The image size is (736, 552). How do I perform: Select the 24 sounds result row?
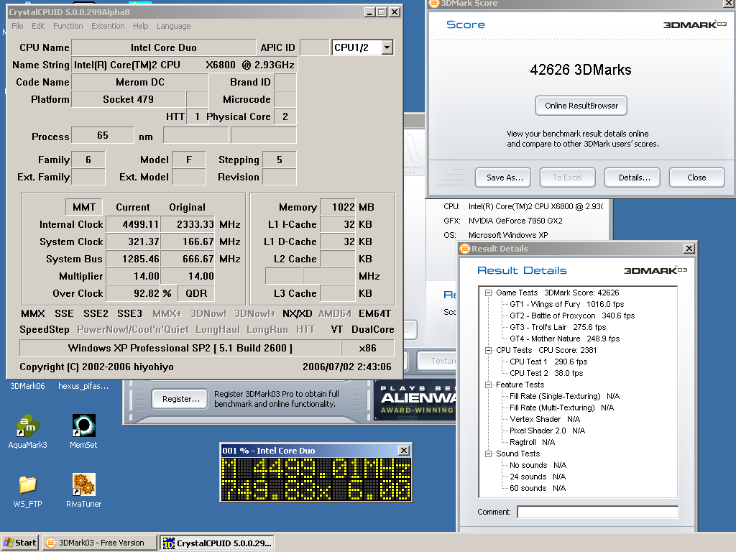coord(538,477)
